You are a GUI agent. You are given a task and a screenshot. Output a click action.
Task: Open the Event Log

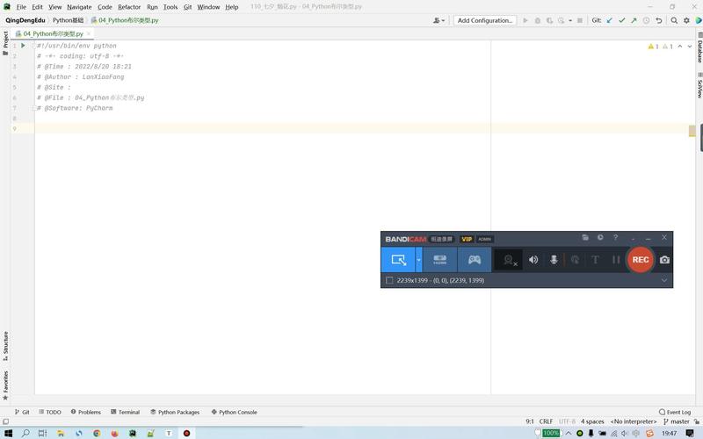[675, 412]
